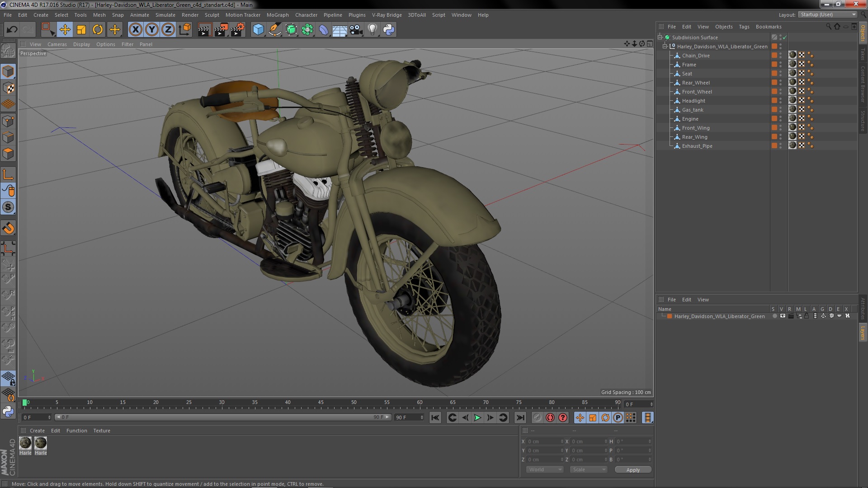The image size is (868, 488).
Task: Open the Objects manager Tags menu
Action: [744, 27]
